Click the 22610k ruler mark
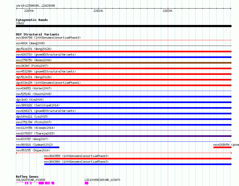Screen dimensions: 239x186 coord(98,11)
